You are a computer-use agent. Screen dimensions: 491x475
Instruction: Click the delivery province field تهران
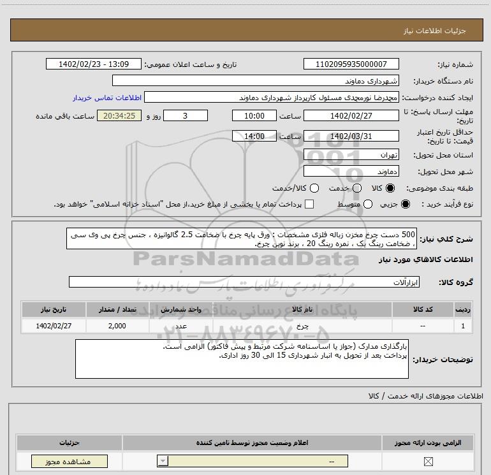351,155
